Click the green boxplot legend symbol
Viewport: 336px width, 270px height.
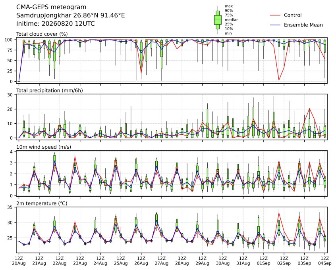pos(218,20)
